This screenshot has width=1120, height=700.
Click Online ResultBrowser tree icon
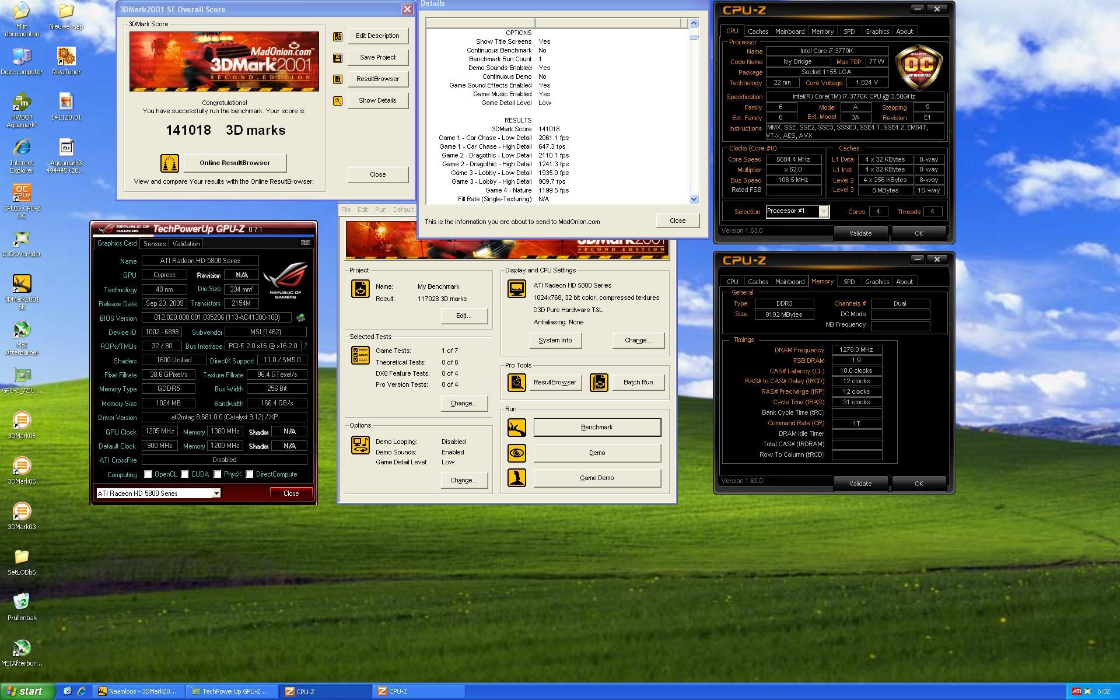click(169, 163)
